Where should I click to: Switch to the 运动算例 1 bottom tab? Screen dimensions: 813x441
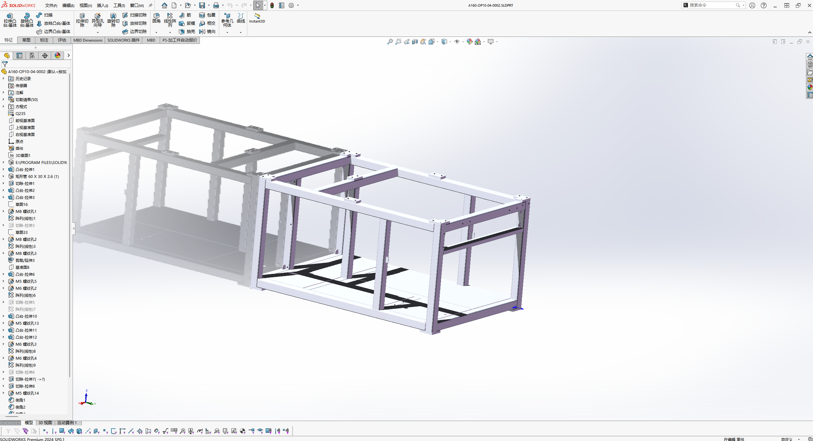67,423
